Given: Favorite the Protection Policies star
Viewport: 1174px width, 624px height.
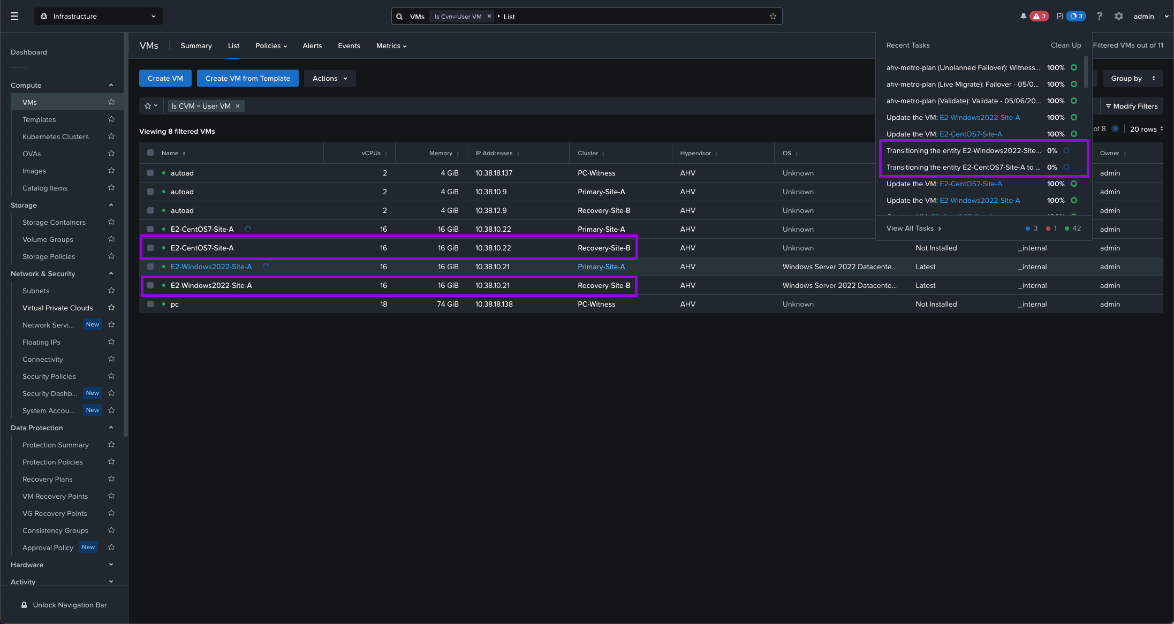Looking at the screenshot, I should (x=111, y=461).
